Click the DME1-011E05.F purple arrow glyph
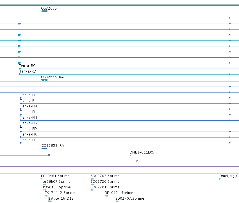Viewport: 239px width, 203px height. click(x=130, y=155)
